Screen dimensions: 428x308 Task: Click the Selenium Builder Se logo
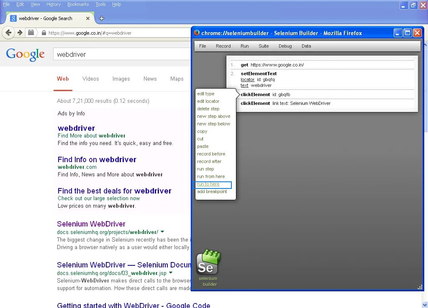pyautogui.click(x=208, y=262)
